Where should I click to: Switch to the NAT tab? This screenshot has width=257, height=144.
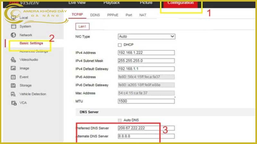[x=143, y=15]
